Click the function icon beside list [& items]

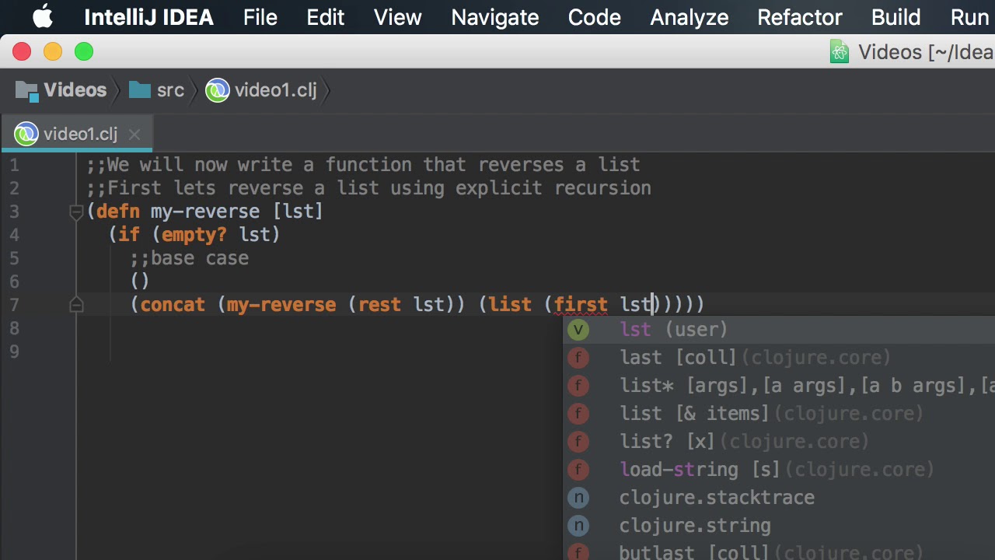pos(578,414)
